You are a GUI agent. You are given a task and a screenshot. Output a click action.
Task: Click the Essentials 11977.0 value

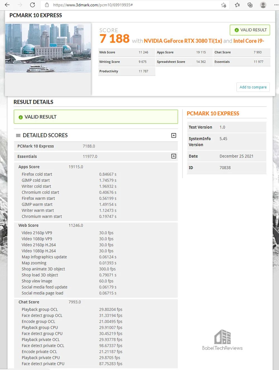click(x=90, y=156)
